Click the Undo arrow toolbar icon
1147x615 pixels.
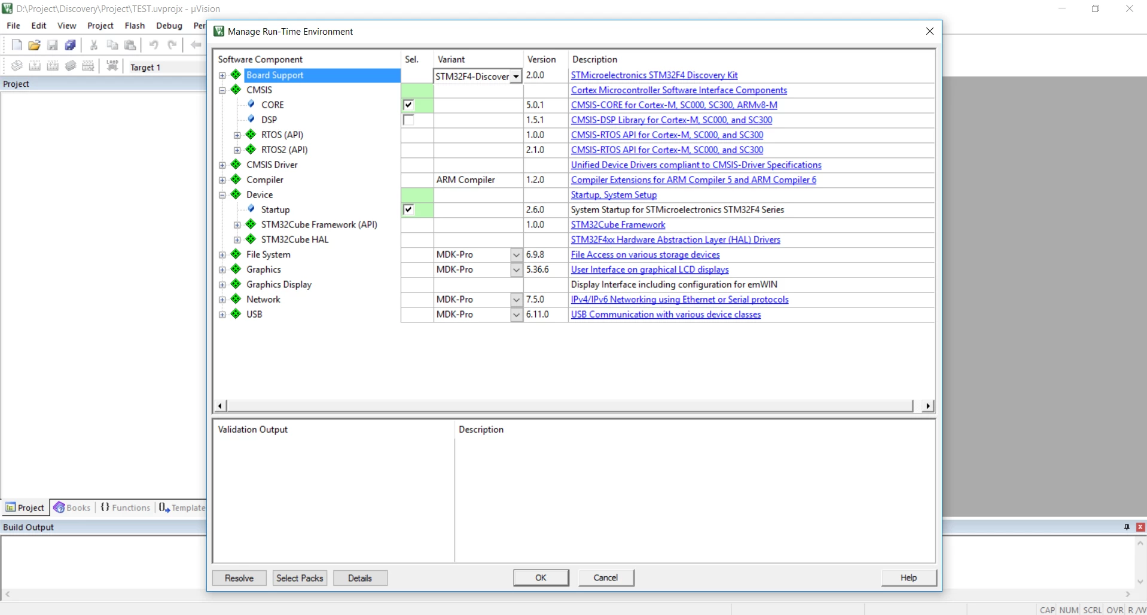click(154, 45)
